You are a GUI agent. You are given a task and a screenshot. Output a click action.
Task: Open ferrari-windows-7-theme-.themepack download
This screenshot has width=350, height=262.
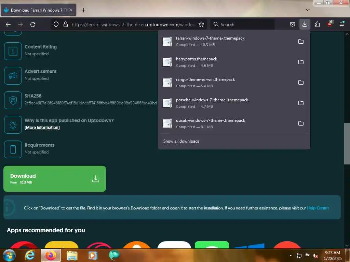[x=227, y=41]
